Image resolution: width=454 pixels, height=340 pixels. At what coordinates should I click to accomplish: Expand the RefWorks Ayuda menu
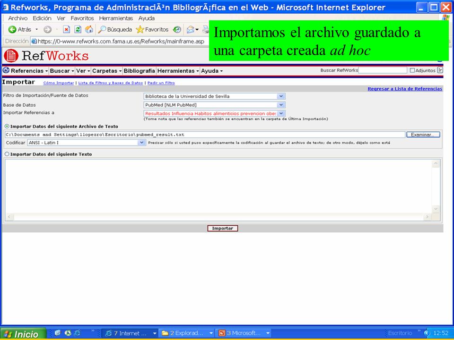tap(212, 71)
